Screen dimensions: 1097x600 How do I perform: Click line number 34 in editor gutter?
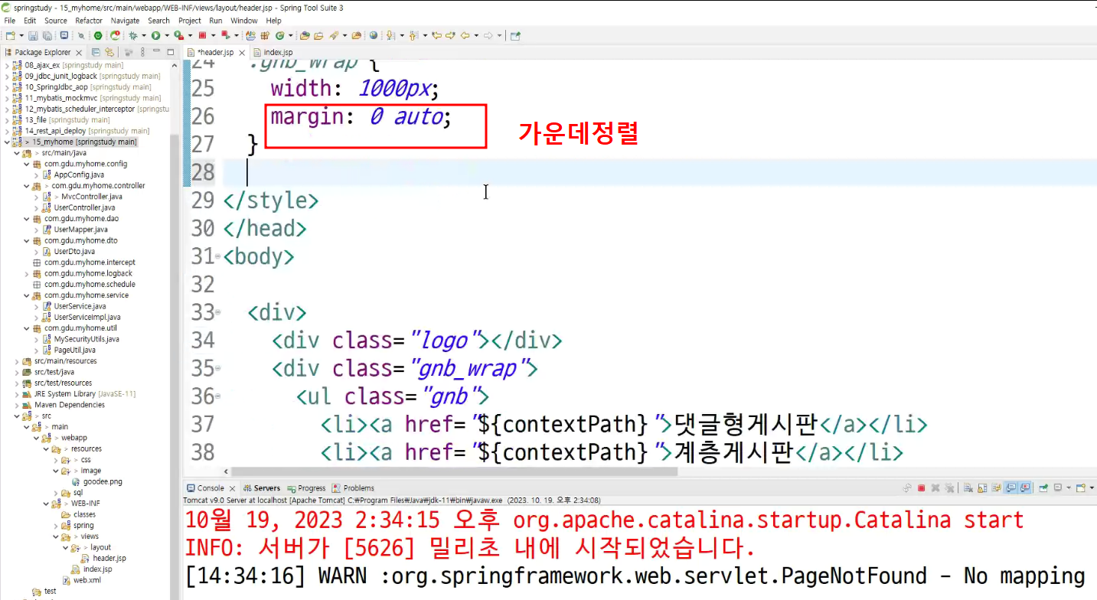(x=203, y=340)
